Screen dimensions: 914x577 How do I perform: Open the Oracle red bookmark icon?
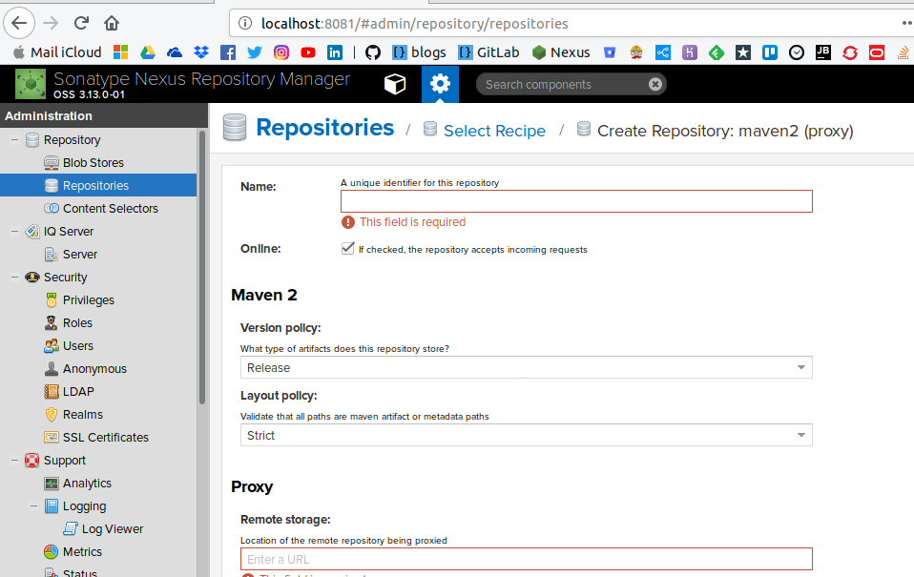point(877,52)
